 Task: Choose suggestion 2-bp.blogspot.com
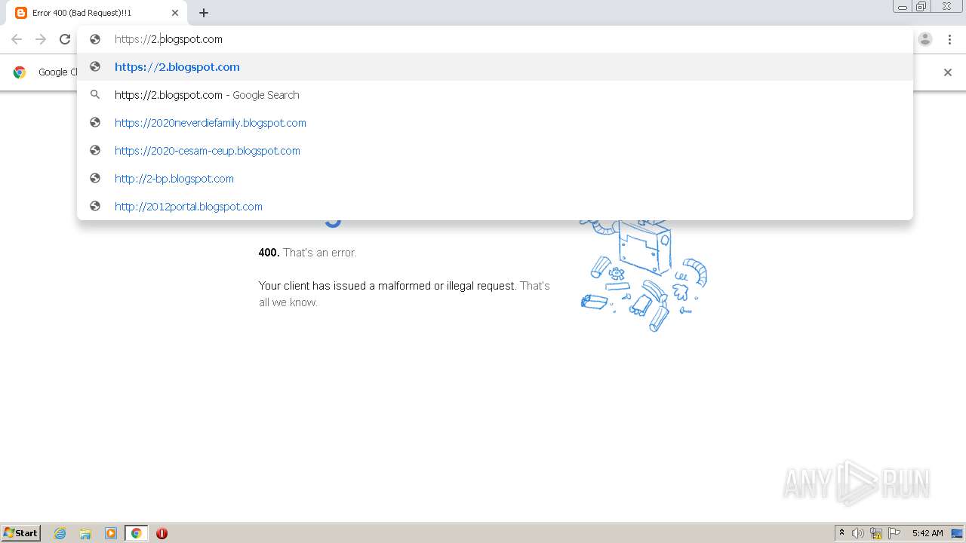pyautogui.click(x=495, y=179)
